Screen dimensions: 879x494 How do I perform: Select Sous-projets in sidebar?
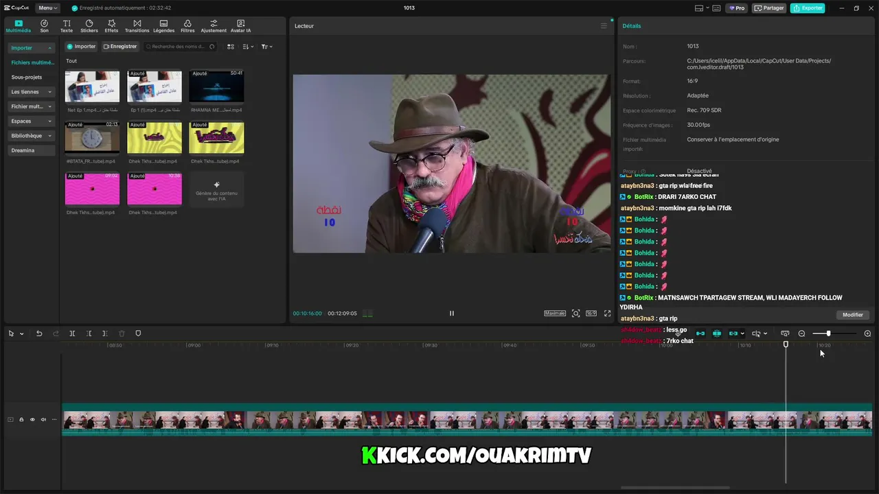[27, 78]
